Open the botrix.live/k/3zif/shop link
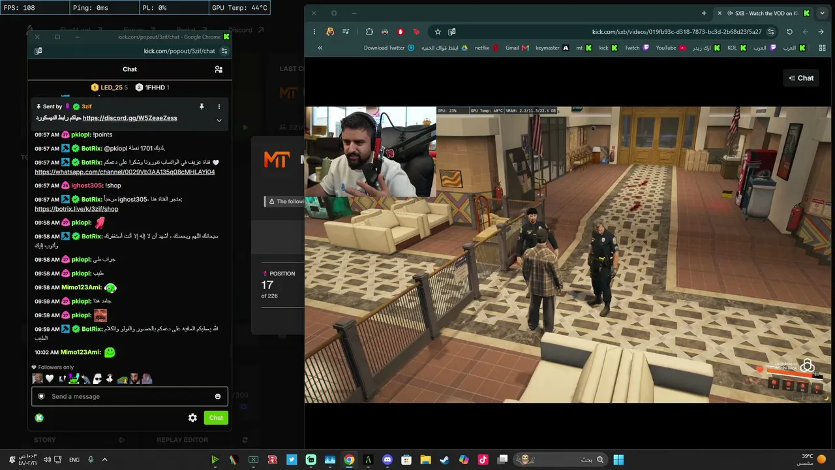835x470 pixels. coord(76,209)
